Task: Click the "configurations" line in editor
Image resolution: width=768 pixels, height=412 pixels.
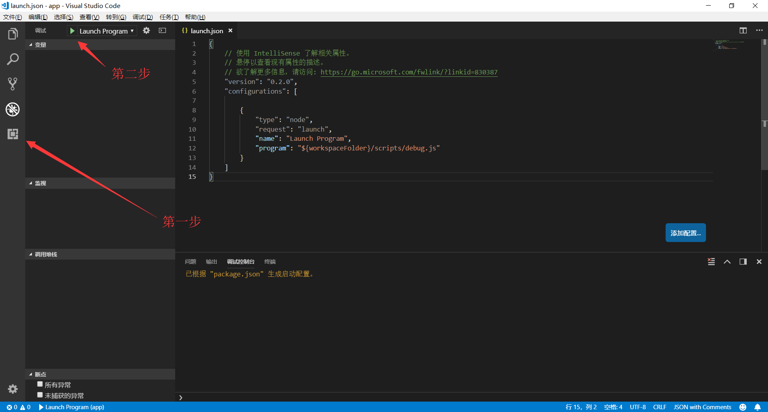Action: click(x=261, y=91)
